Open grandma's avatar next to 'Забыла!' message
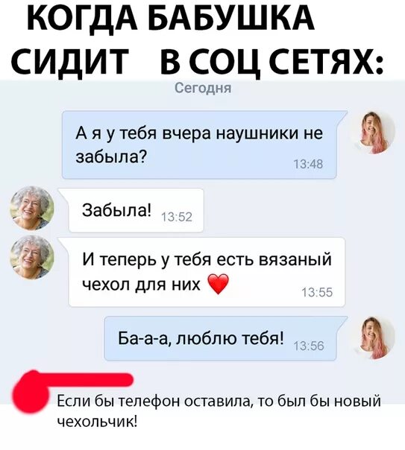This screenshot has width=405, height=450. tap(32, 208)
